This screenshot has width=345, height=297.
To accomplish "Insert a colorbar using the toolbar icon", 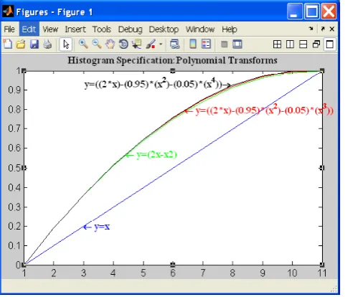I will [x=193, y=44].
